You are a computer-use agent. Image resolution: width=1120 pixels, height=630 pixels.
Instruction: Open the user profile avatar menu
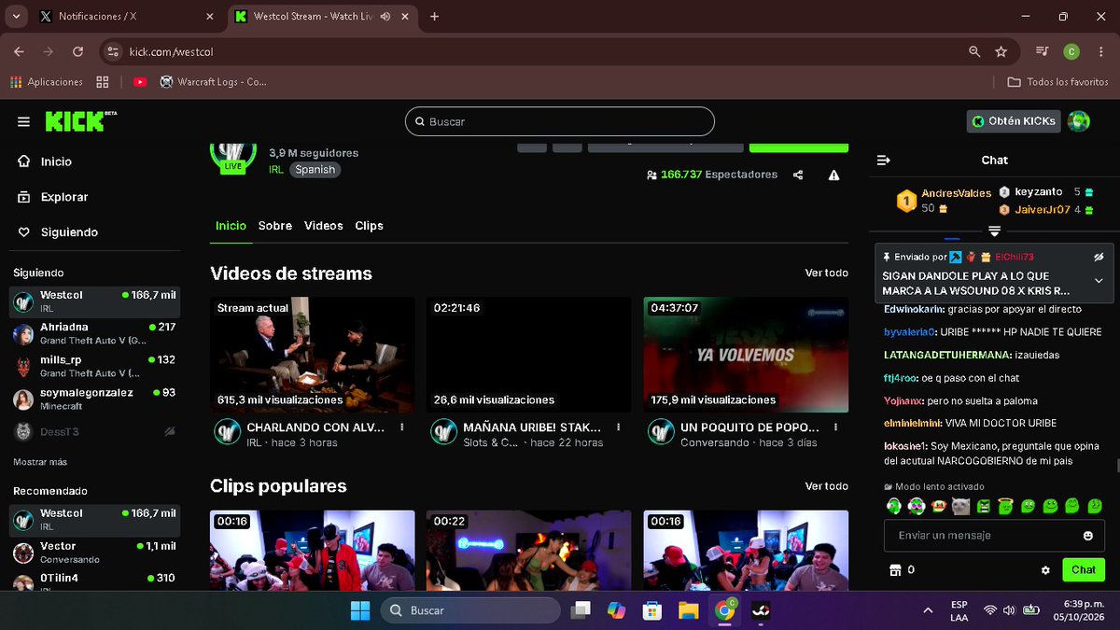1079,121
